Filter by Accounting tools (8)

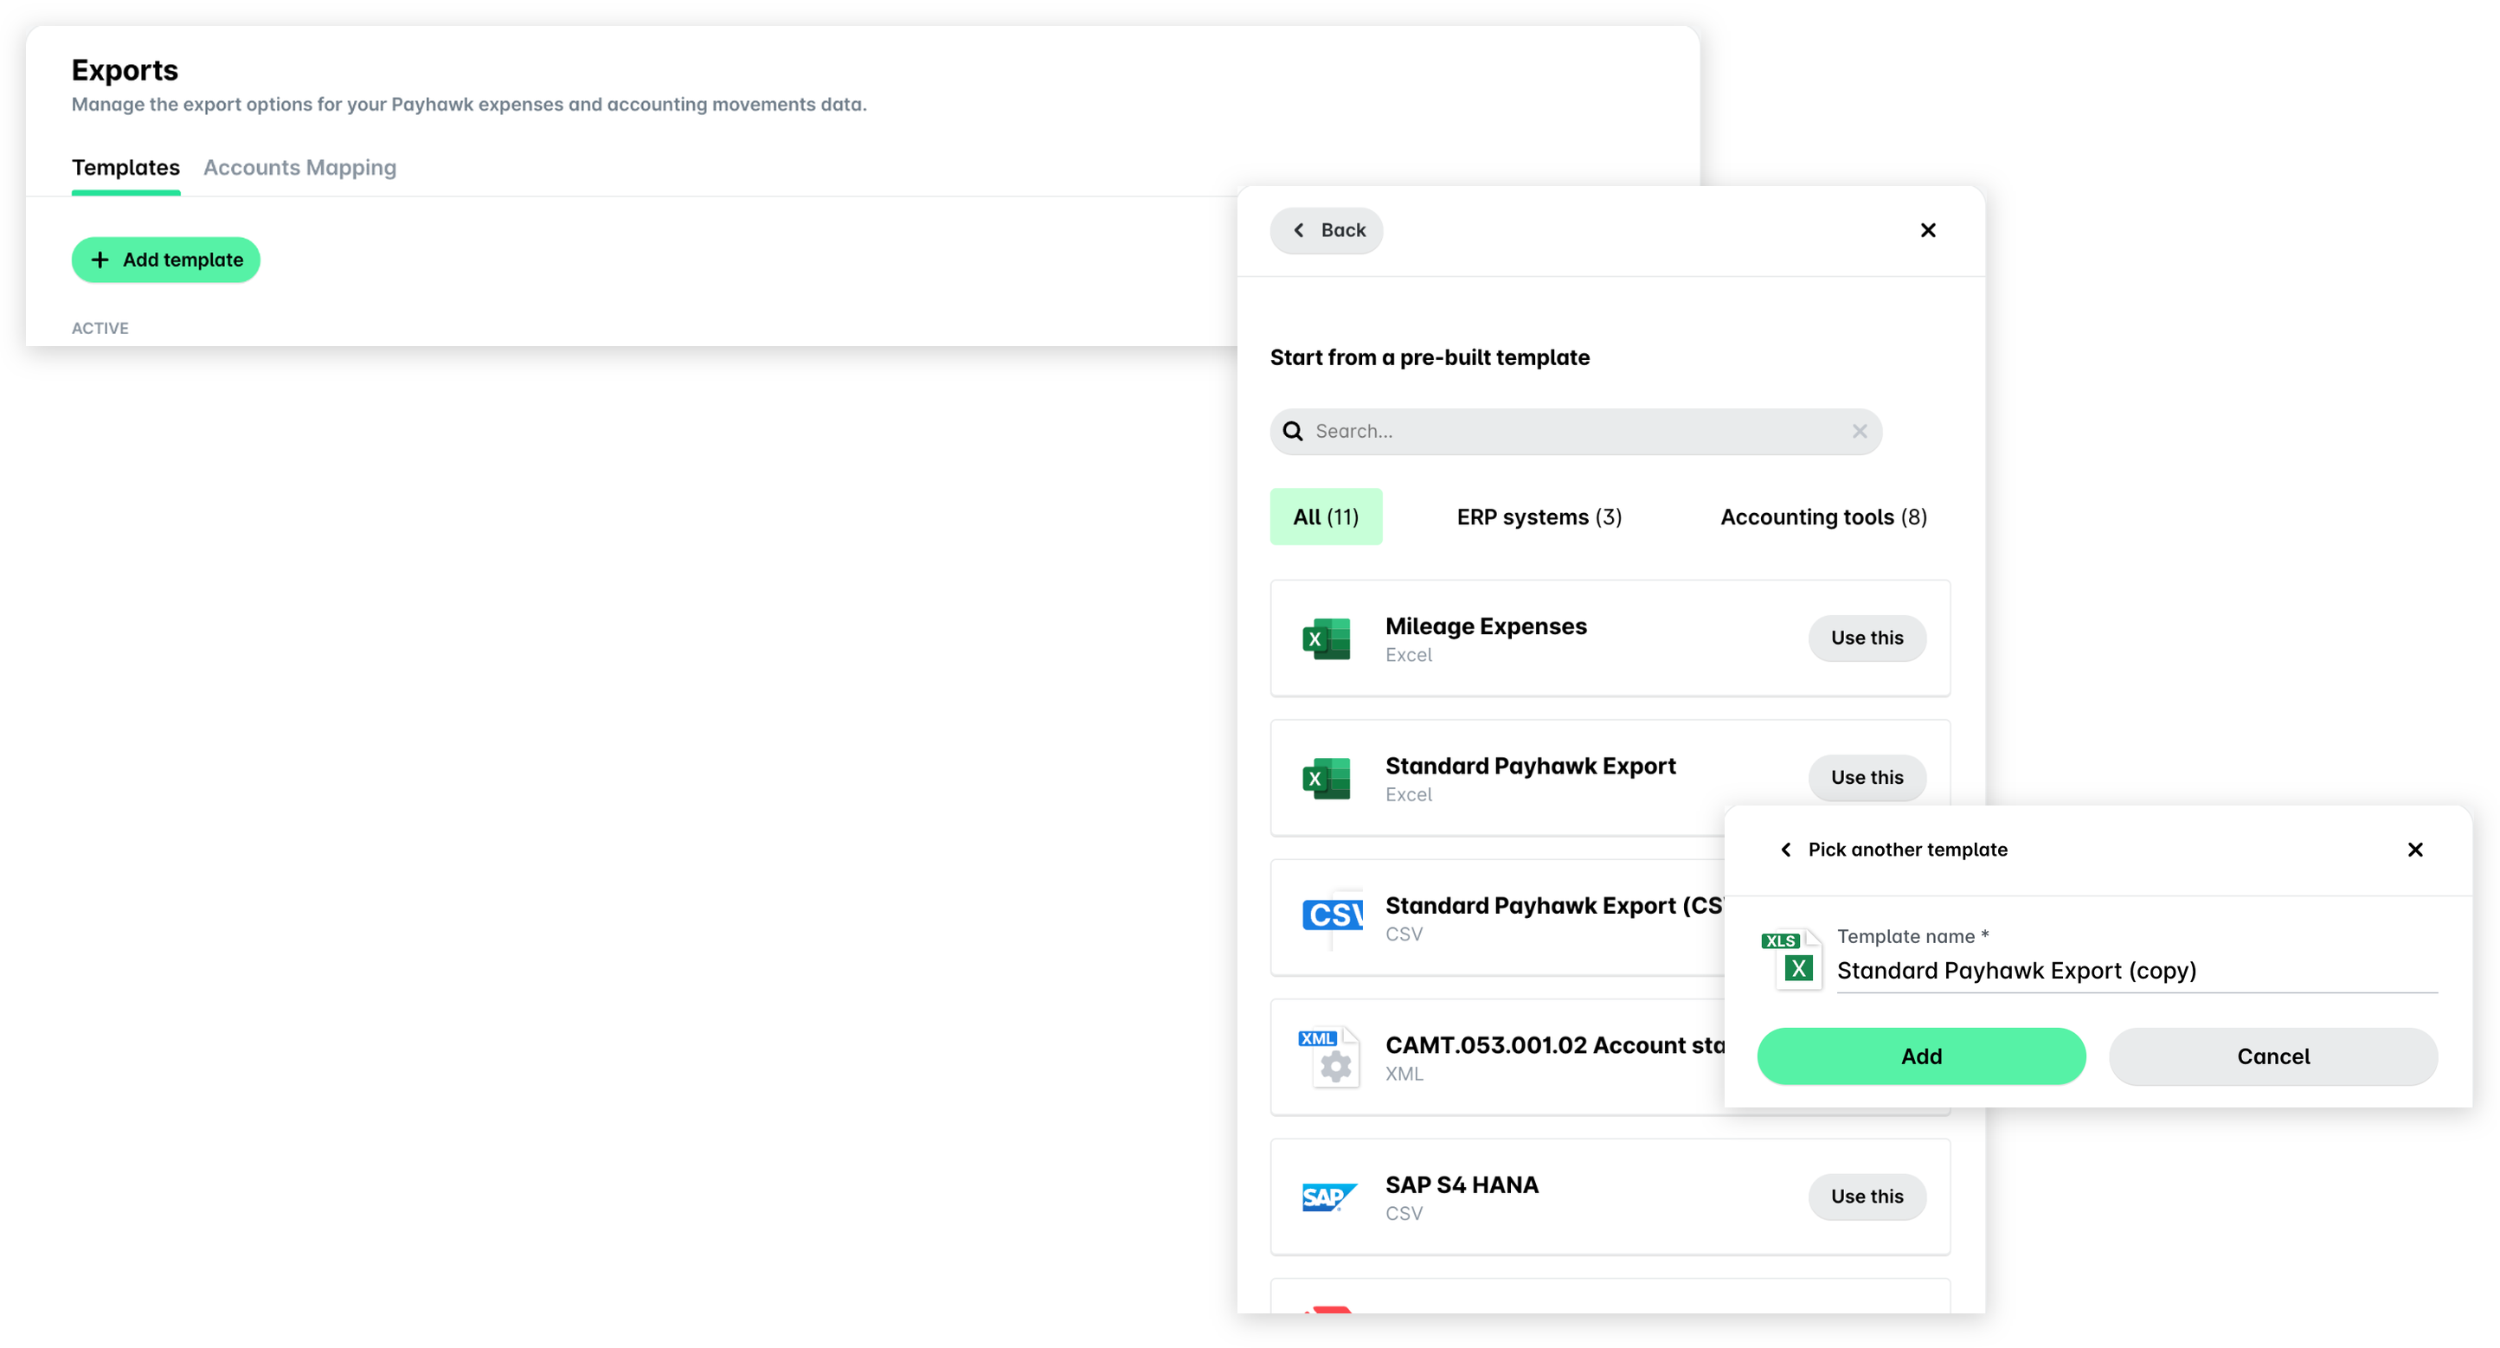(1823, 517)
